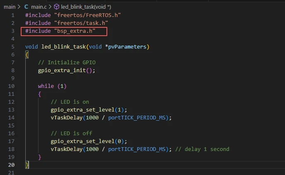Open the main.c breadcrumb item
285x175 pixels.
pos(38,7)
